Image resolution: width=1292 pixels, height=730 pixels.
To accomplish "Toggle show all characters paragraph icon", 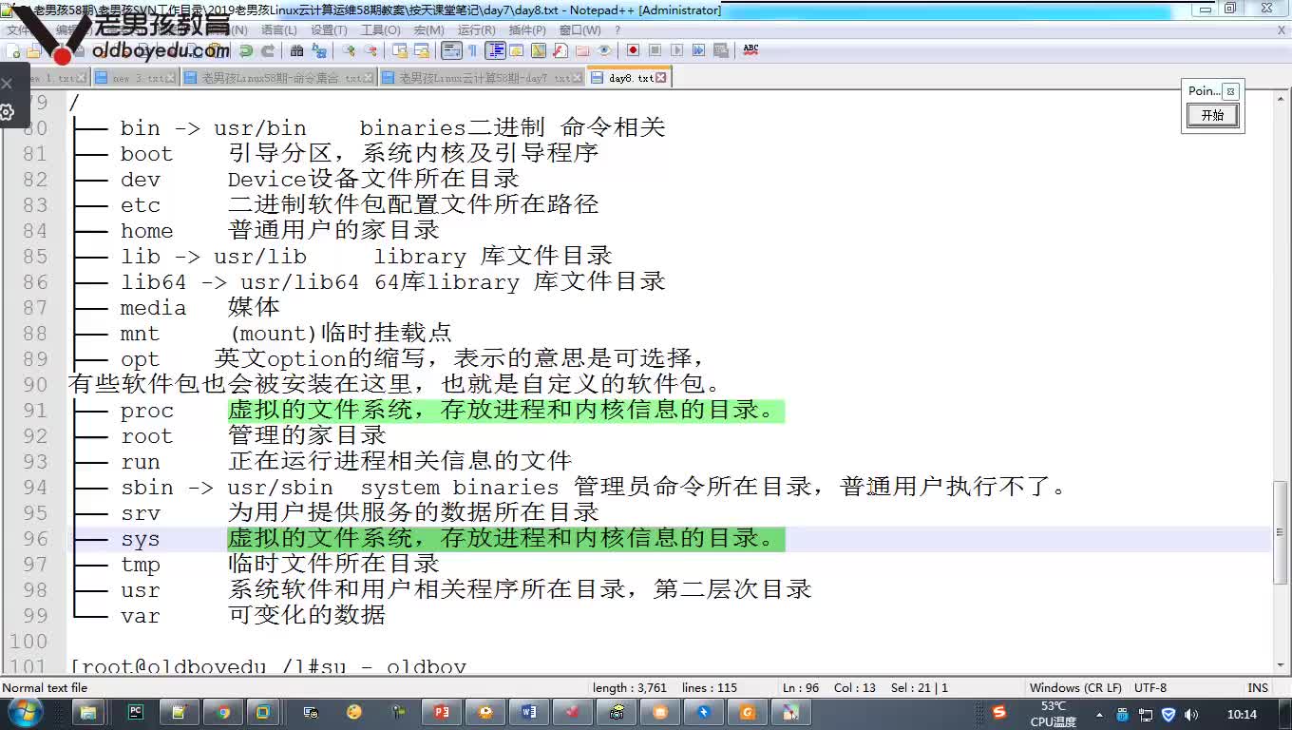I will tap(472, 50).
